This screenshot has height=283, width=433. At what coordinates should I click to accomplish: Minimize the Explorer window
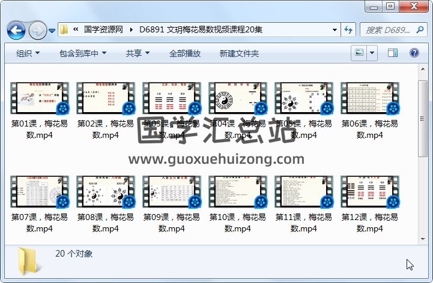[374, 7]
